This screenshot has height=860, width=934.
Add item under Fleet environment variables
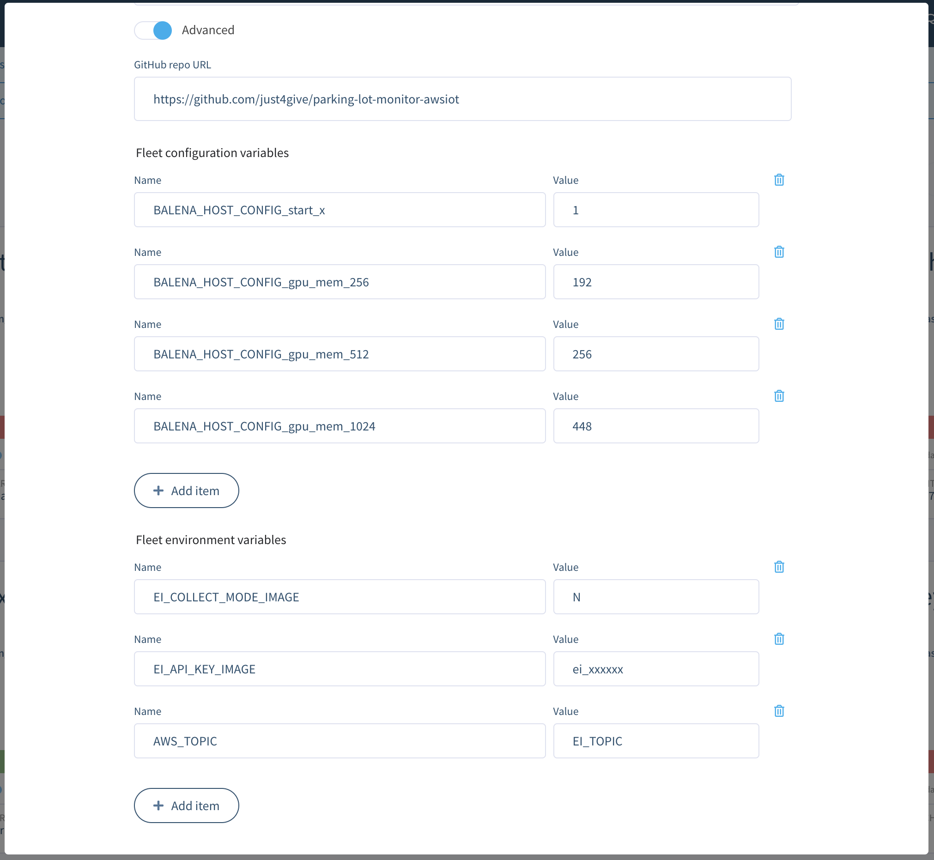click(x=186, y=805)
